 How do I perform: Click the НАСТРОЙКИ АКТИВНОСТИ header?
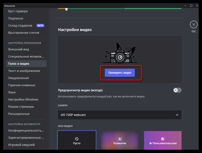click(x=24, y=124)
